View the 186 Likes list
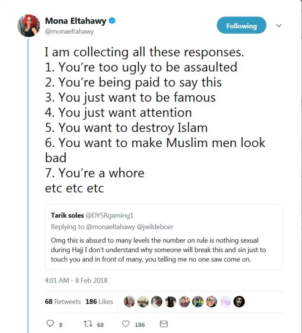The image size is (302, 333). 99,301
